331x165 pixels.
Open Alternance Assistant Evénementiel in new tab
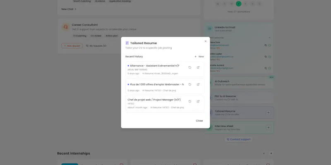pos(198,67)
